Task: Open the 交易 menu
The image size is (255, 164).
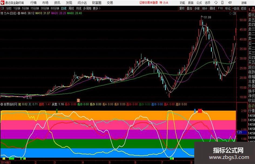Action: [x=110, y=3]
